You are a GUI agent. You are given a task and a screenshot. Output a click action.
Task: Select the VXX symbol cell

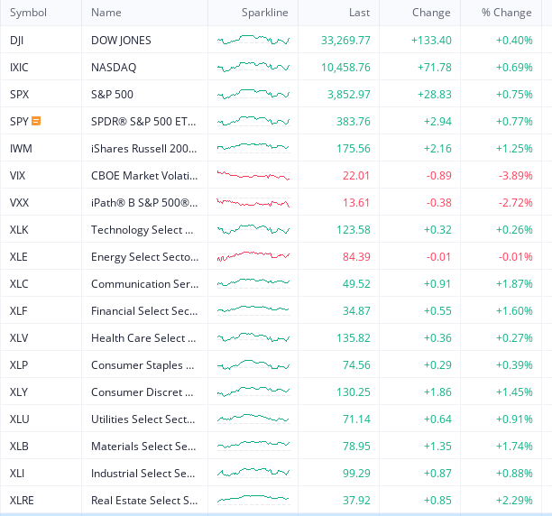pos(19,203)
